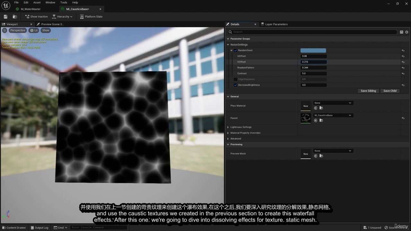This screenshot has width=411, height=231.
Task: Open the Lit view mode menu
Action: [x=34, y=30]
